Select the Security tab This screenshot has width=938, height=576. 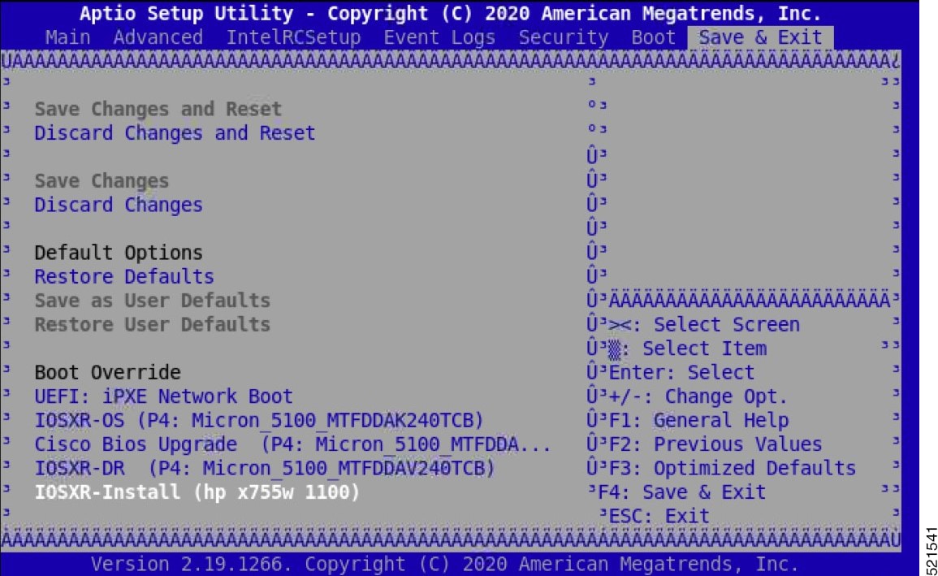(564, 37)
